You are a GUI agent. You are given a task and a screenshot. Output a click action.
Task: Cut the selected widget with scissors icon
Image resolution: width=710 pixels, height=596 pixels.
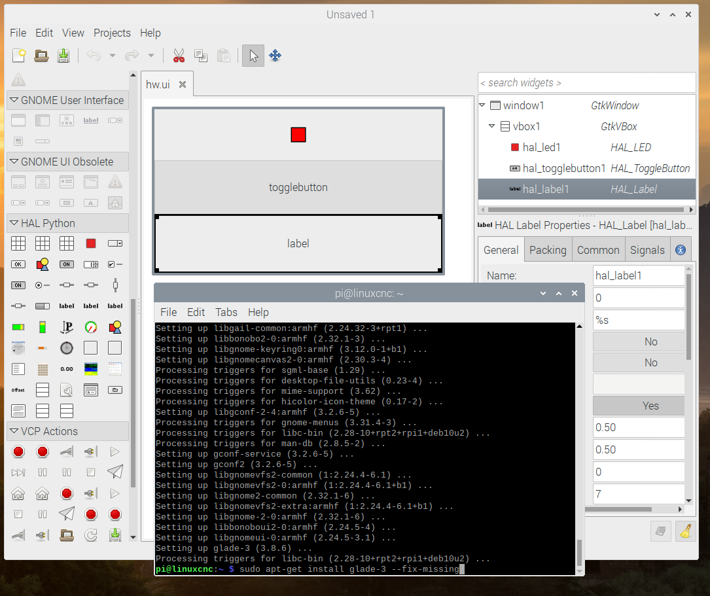click(179, 56)
